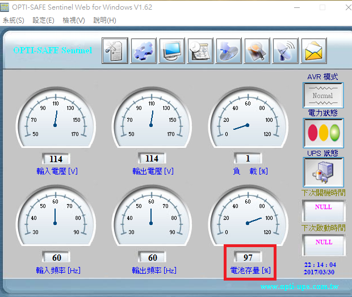The image size is (352, 297).
Task: Click the blue puzzle piece toolbar icon
Action: (x=143, y=50)
